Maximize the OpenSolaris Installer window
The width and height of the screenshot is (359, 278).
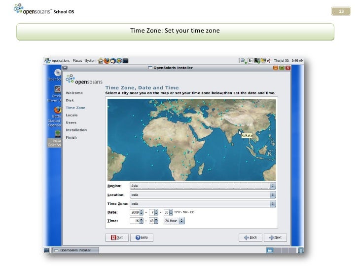(x=282, y=68)
